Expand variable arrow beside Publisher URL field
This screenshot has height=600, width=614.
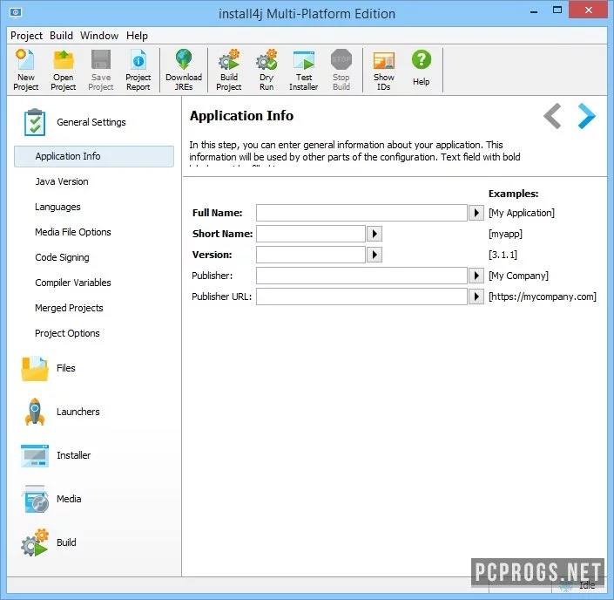point(476,297)
